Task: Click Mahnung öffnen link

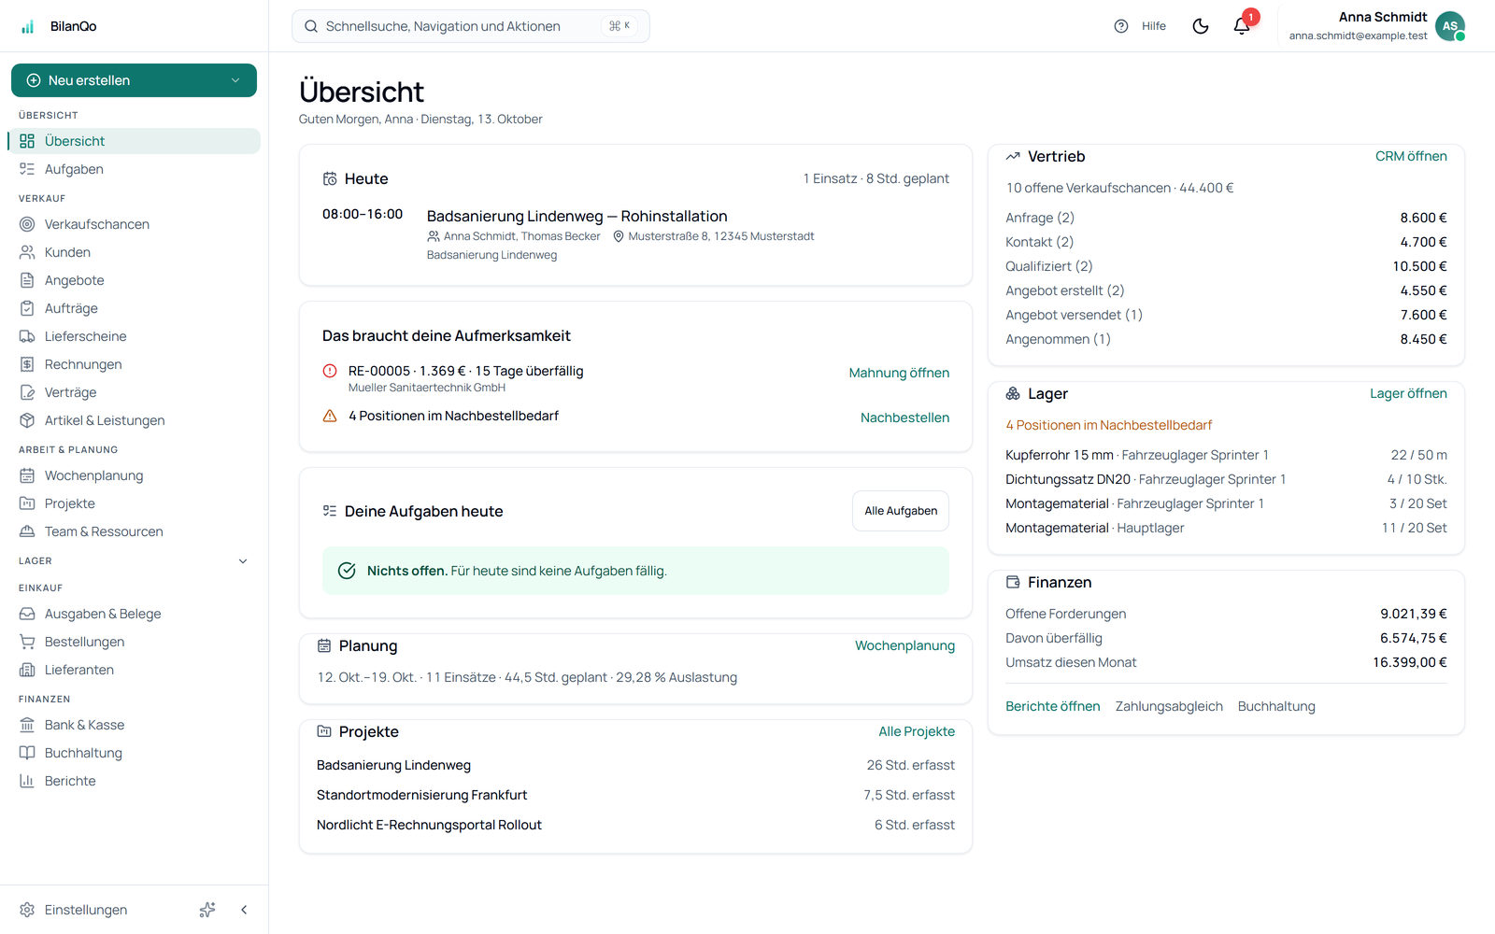Action: [899, 373]
